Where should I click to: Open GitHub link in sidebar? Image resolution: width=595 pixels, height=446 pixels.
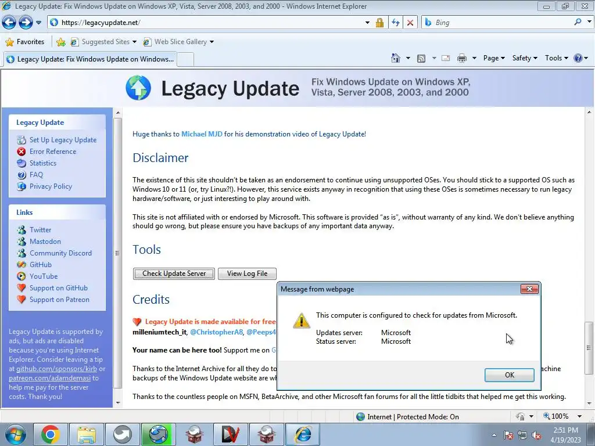[41, 265]
